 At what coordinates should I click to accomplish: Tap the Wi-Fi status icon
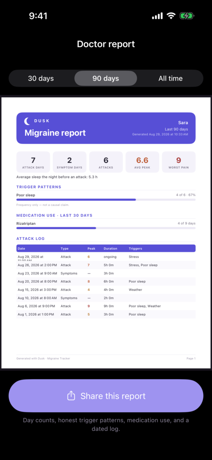tap(171, 16)
